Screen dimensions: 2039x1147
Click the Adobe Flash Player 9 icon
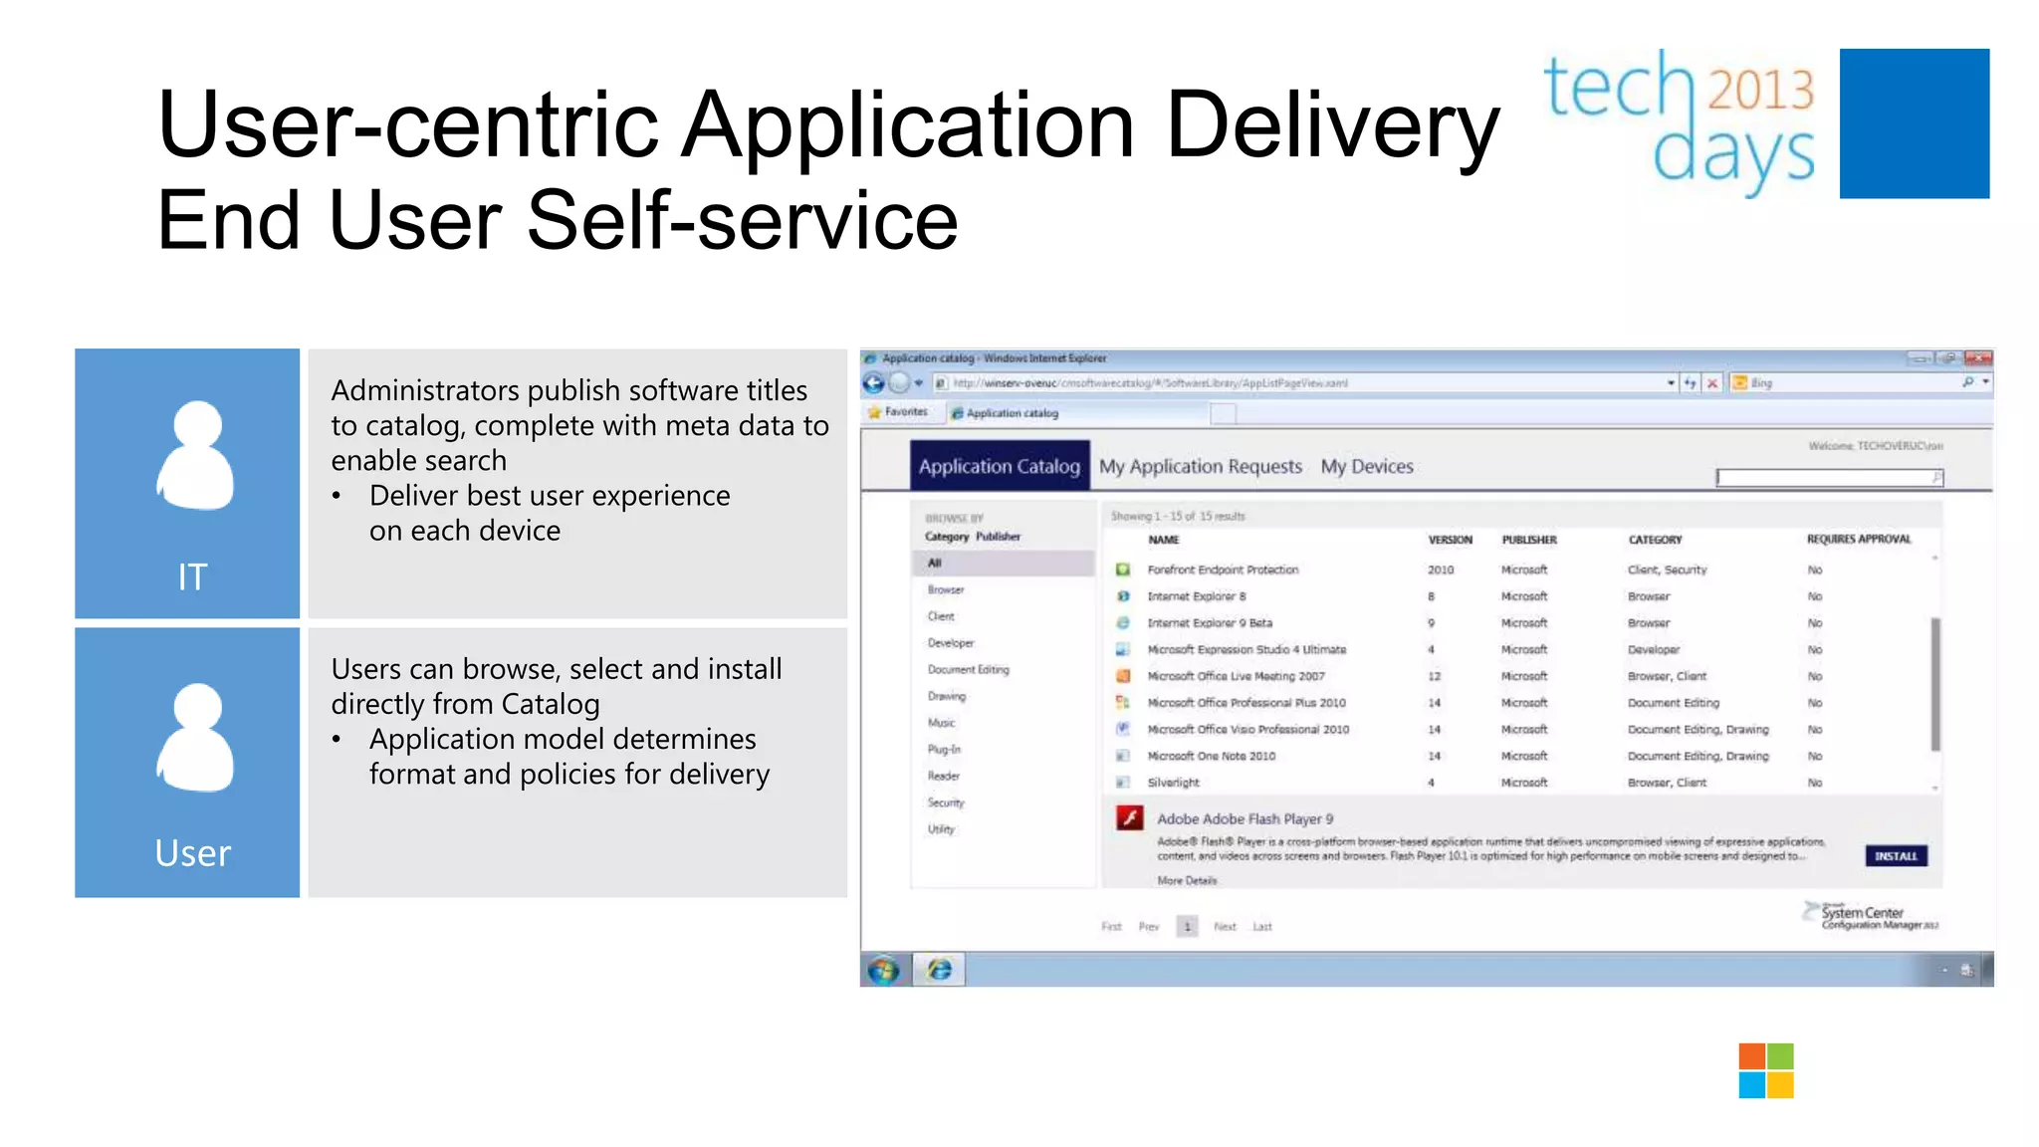pos(1129,818)
